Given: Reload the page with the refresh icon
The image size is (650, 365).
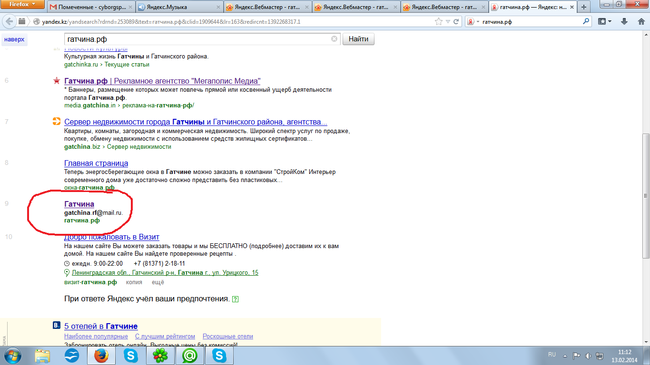Looking at the screenshot, I should (456, 22).
